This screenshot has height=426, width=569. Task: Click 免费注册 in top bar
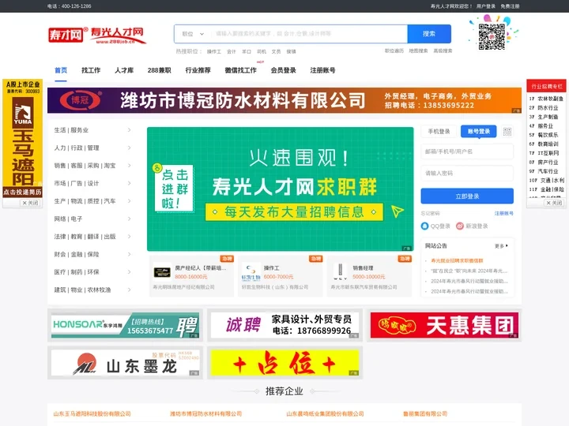pyautogui.click(x=510, y=6)
